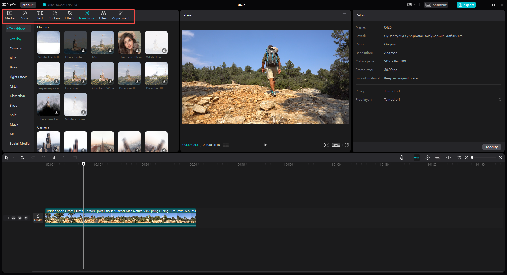507x275 pixels.
Task: Select the Stickers panel
Action: [55, 15]
